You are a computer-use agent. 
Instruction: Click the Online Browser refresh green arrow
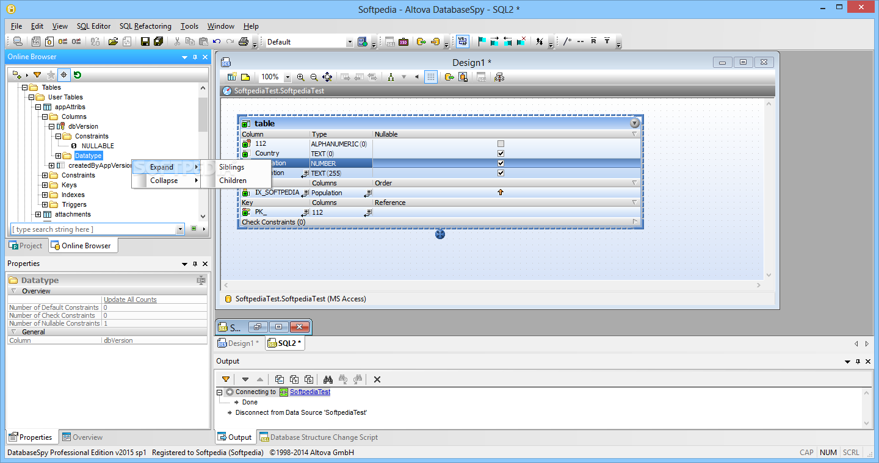pyautogui.click(x=78, y=75)
